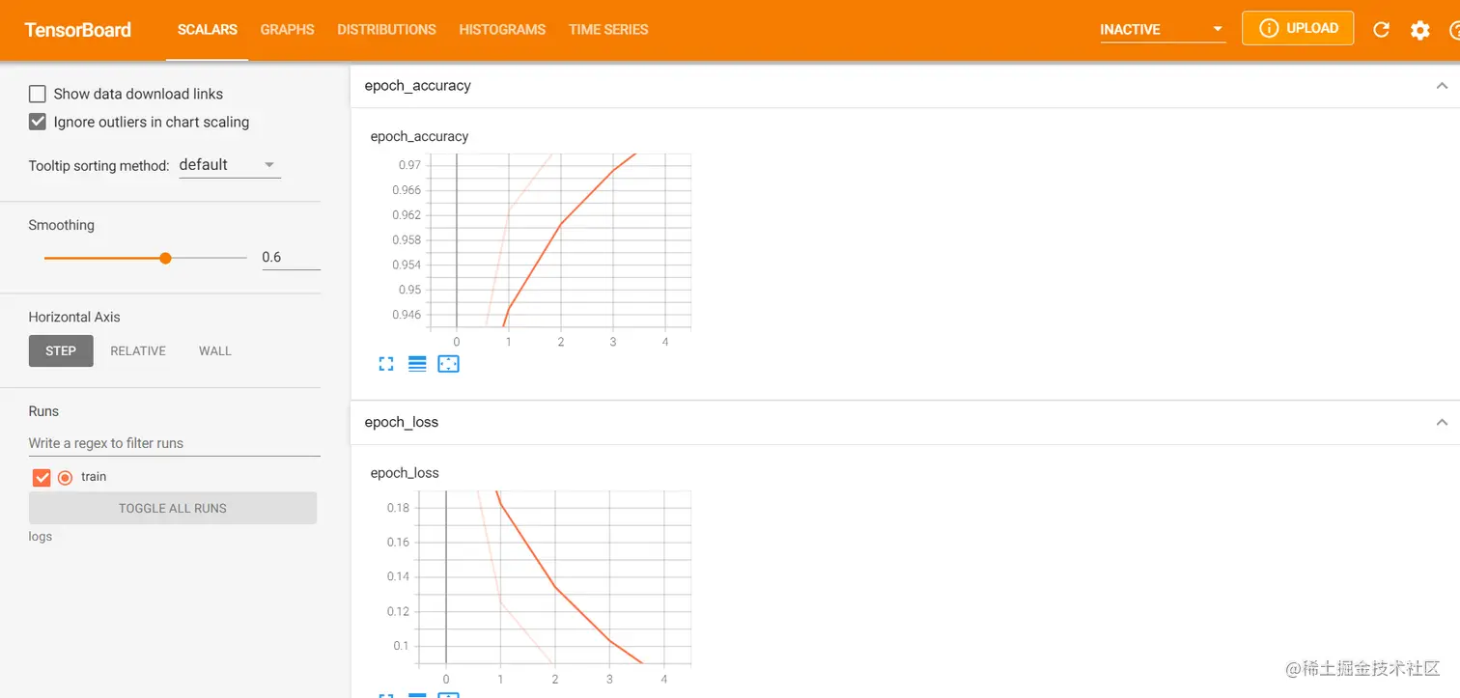Click the TOGGLE ALL RUNS button
The width and height of the screenshot is (1460, 698).
click(172, 508)
